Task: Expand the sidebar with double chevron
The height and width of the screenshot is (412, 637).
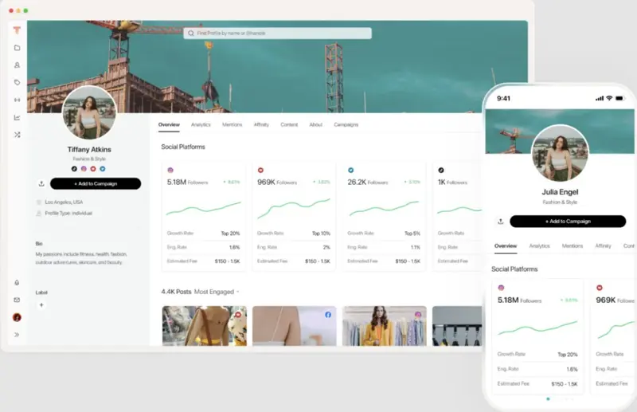Action: (17, 334)
